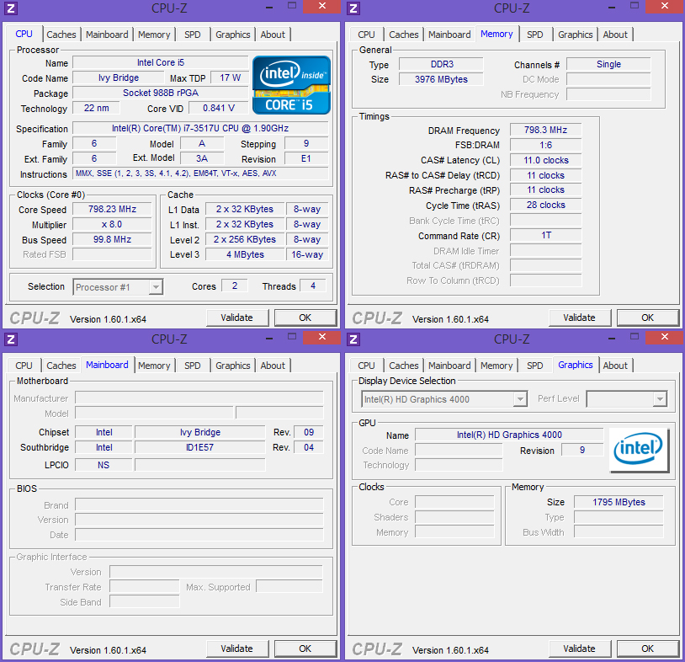Expand Intel(R) HD Graphics 4000 device dropdown

tap(520, 399)
